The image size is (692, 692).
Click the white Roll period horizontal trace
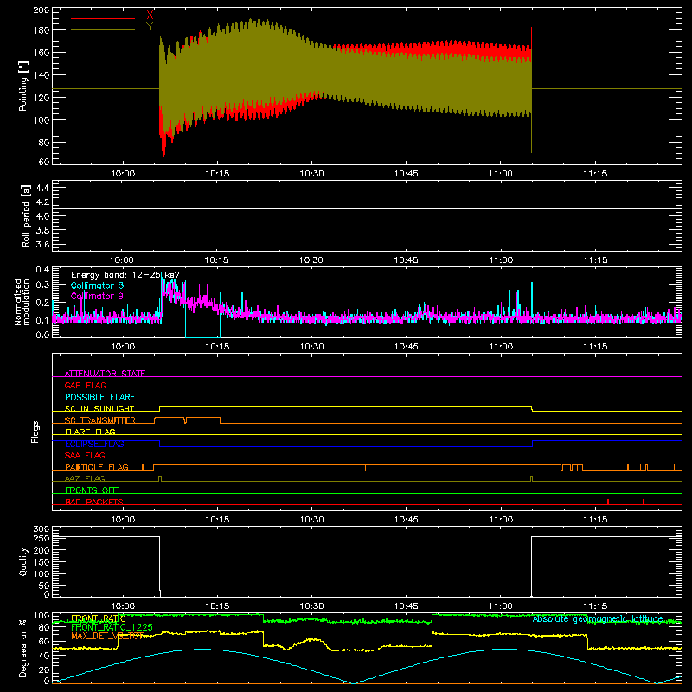click(x=367, y=208)
